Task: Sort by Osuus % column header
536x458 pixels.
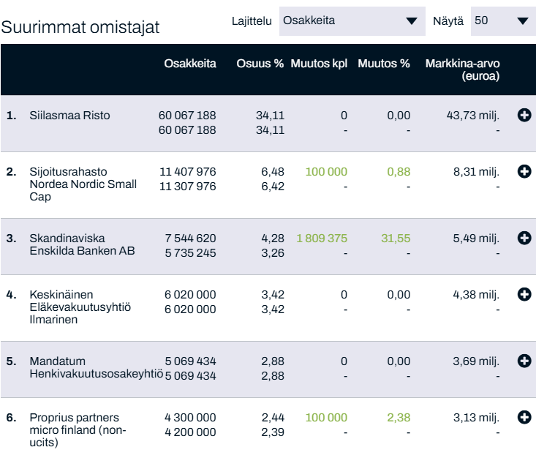Action: (x=260, y=64)
